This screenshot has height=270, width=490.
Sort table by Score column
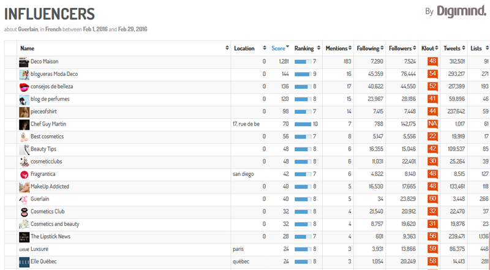click(x=280, y=48)
